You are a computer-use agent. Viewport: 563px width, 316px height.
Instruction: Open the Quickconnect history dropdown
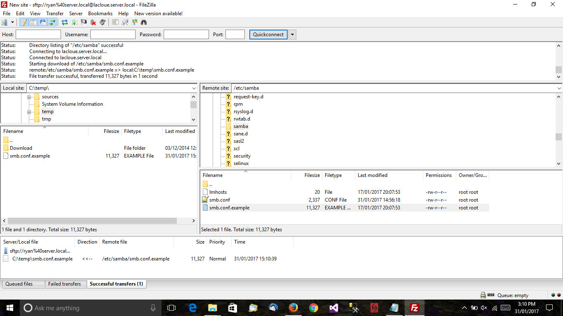pos(293,35)
